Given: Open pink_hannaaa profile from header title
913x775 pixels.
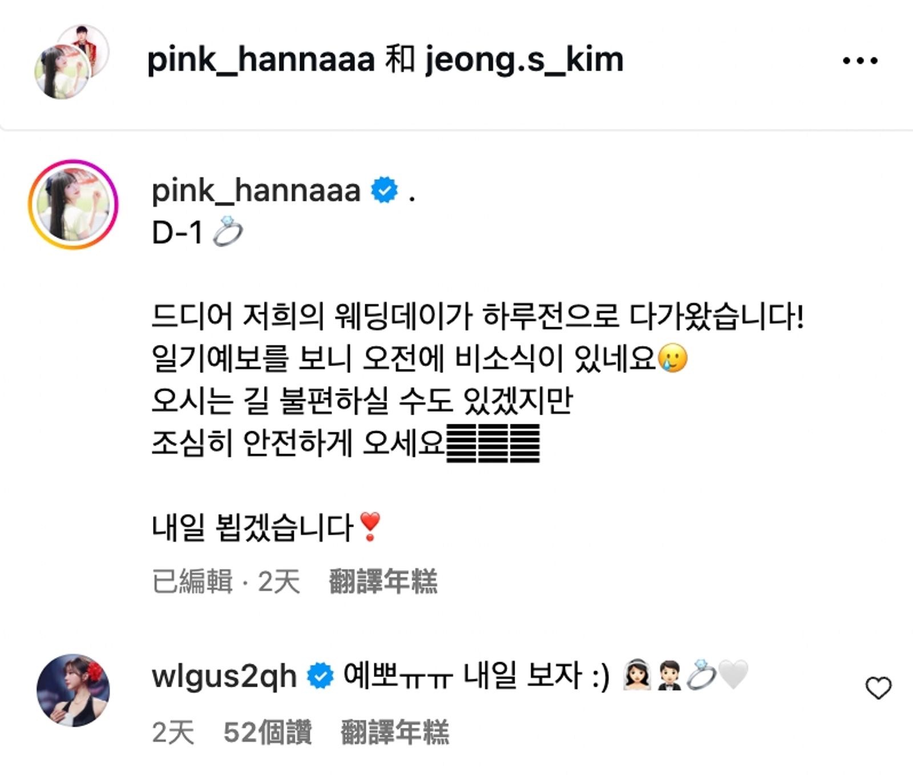Looking at the screenshot, I should pyautogui.click(x=261, y=60).
